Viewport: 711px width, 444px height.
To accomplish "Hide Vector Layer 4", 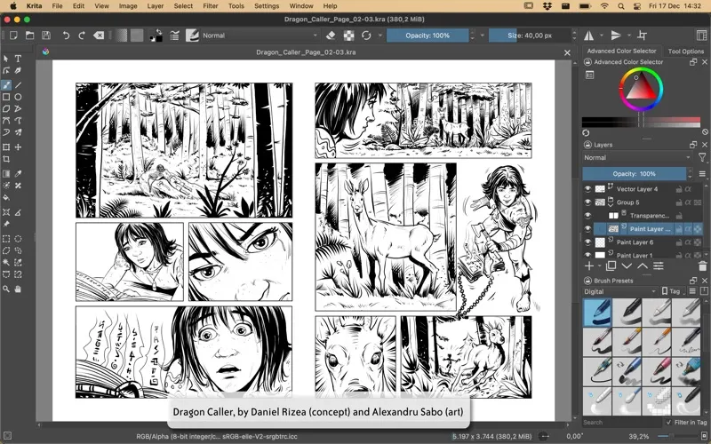I will coord(587,189).
